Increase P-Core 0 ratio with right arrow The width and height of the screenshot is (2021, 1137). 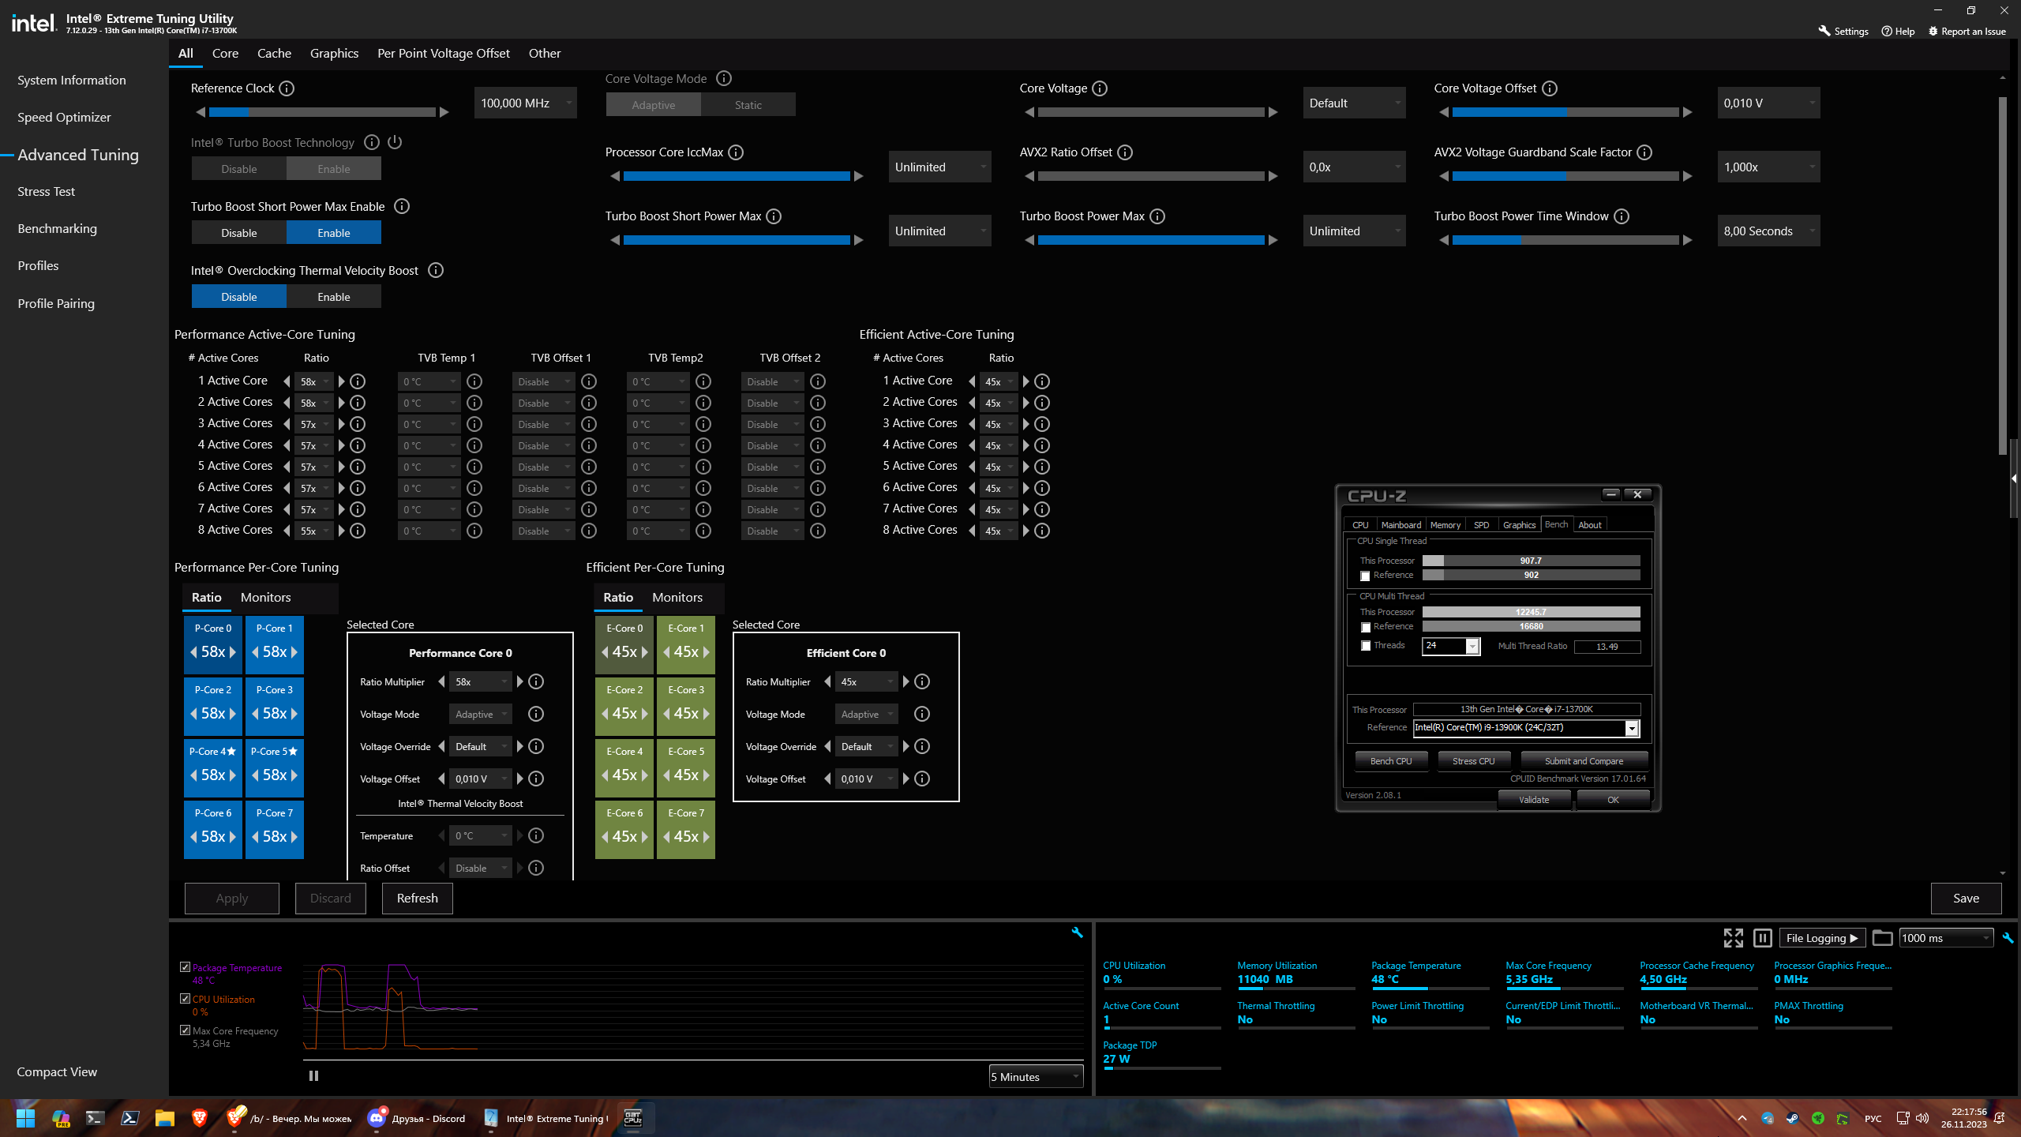(233, 652)
